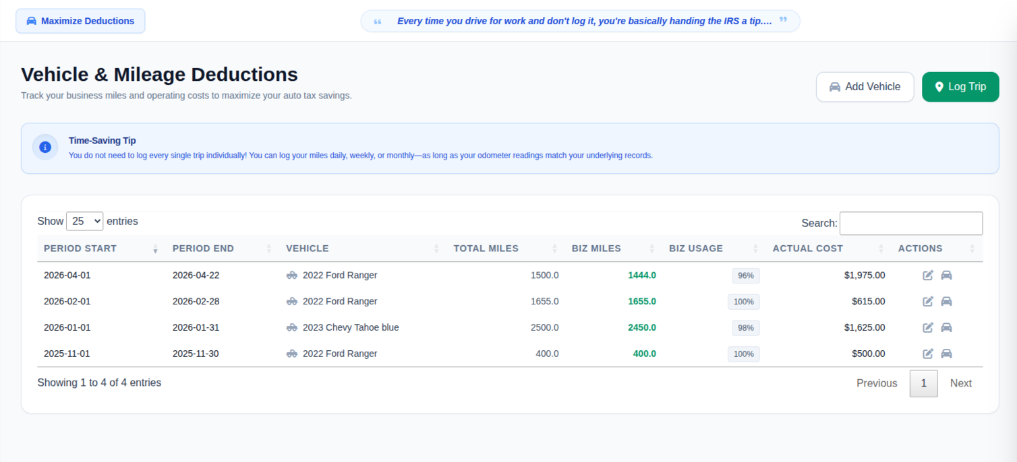
Task: Click the Vehicle & Mileage Deductions title
Action: [x=159, y=75]
